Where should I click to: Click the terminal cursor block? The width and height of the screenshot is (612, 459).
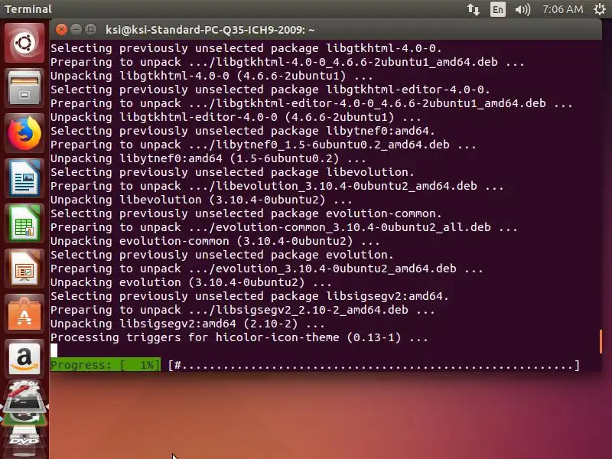(x=54, y=350)
